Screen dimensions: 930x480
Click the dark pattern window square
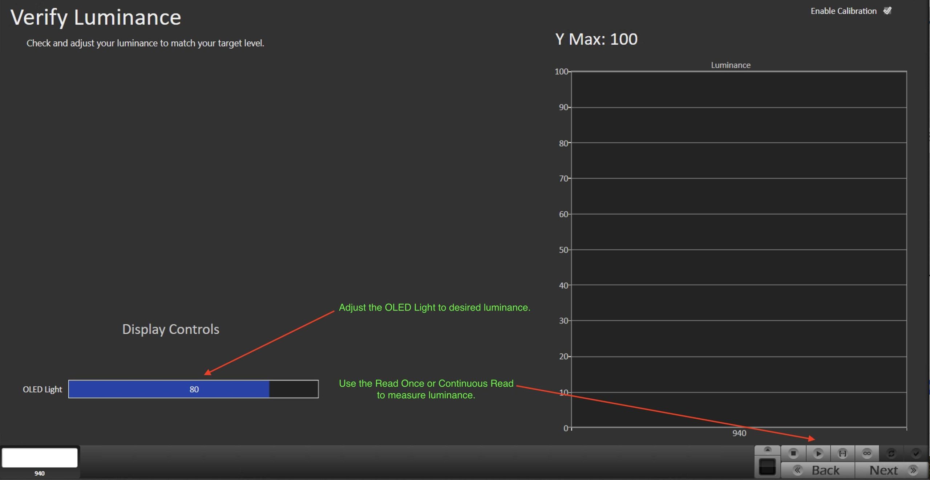pyautogui.click(x=767, y=467)
